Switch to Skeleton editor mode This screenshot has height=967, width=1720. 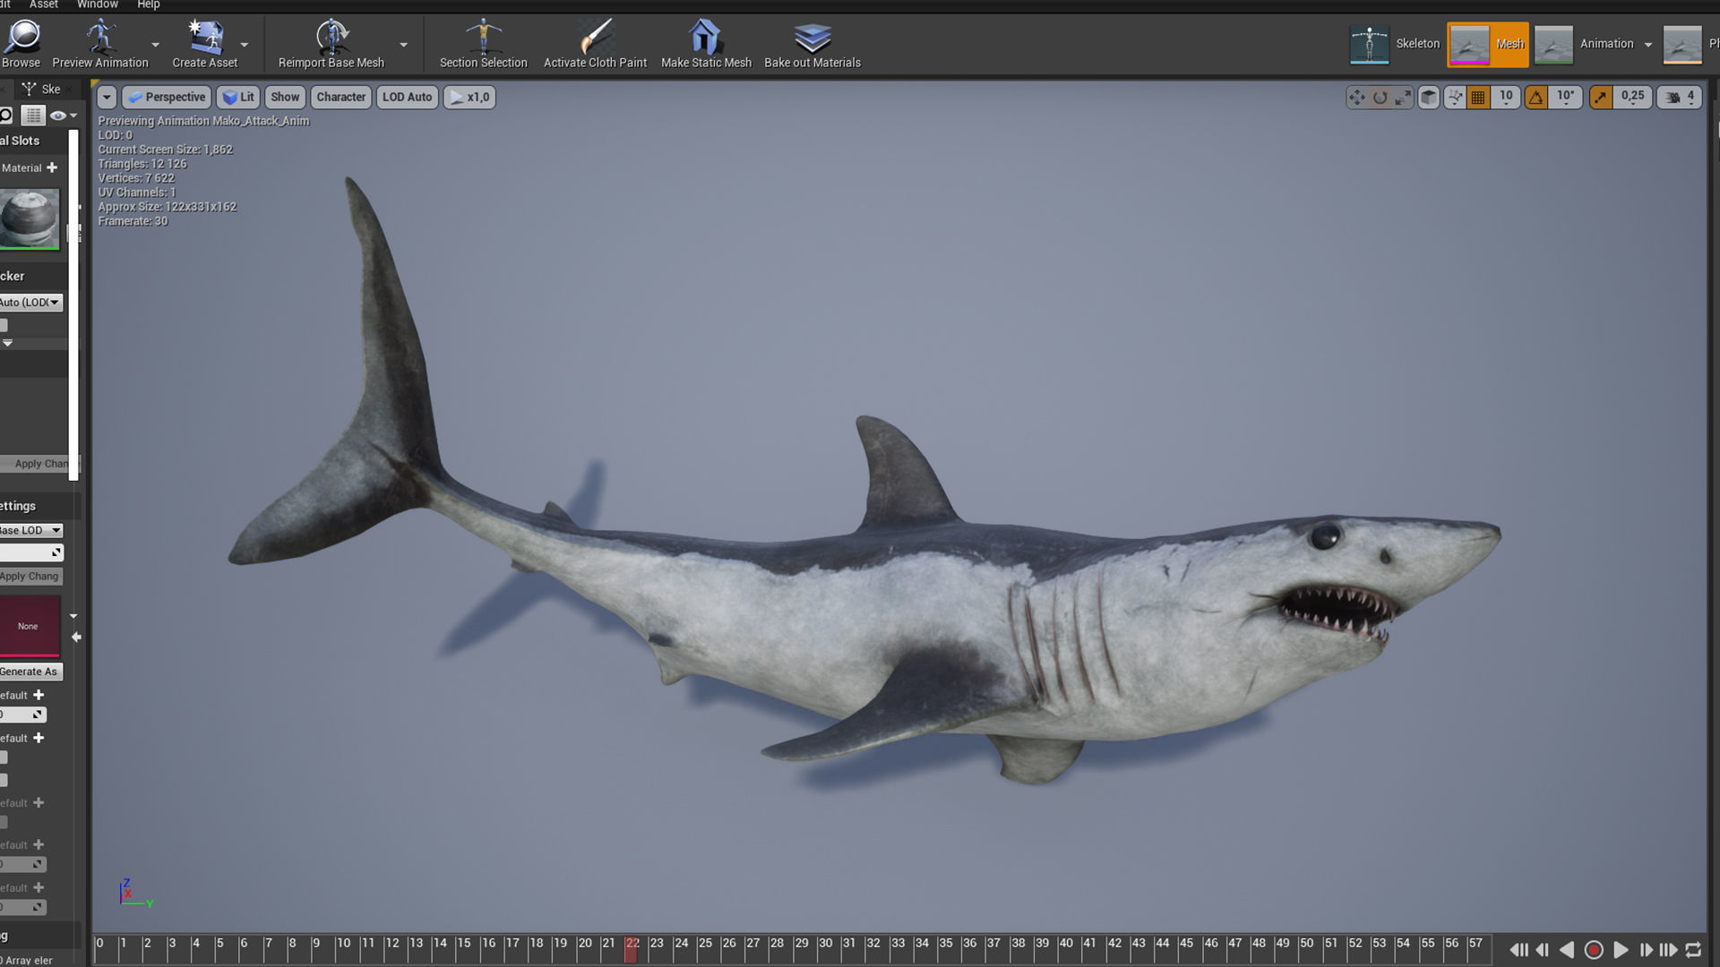tap(1396, 44)
